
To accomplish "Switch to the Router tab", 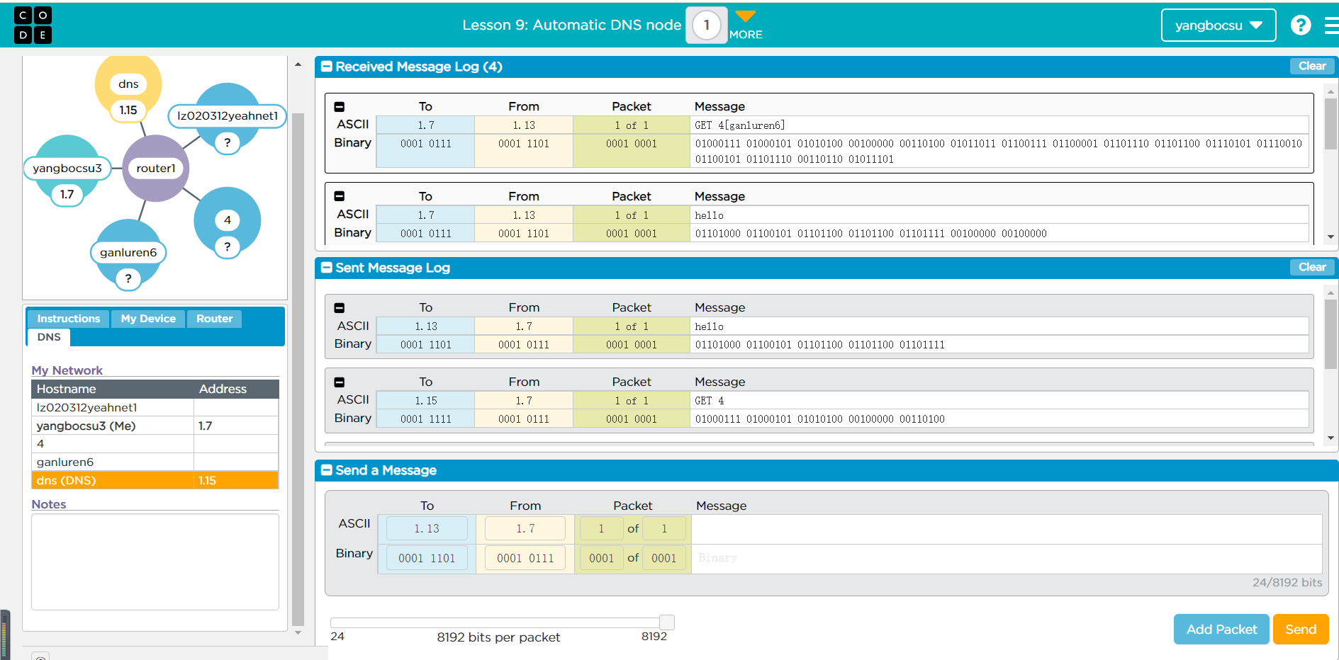I will point(215,319).
